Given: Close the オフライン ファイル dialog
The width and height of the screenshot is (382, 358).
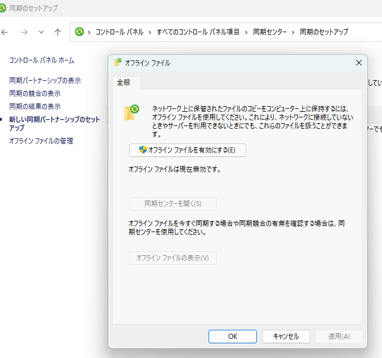Looking at the screenshot, I should (x=358, y=63).
